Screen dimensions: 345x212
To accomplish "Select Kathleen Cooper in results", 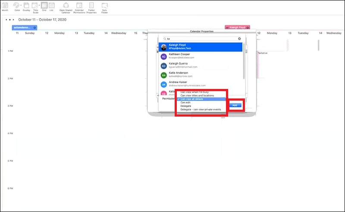I will tap(201, 56).
